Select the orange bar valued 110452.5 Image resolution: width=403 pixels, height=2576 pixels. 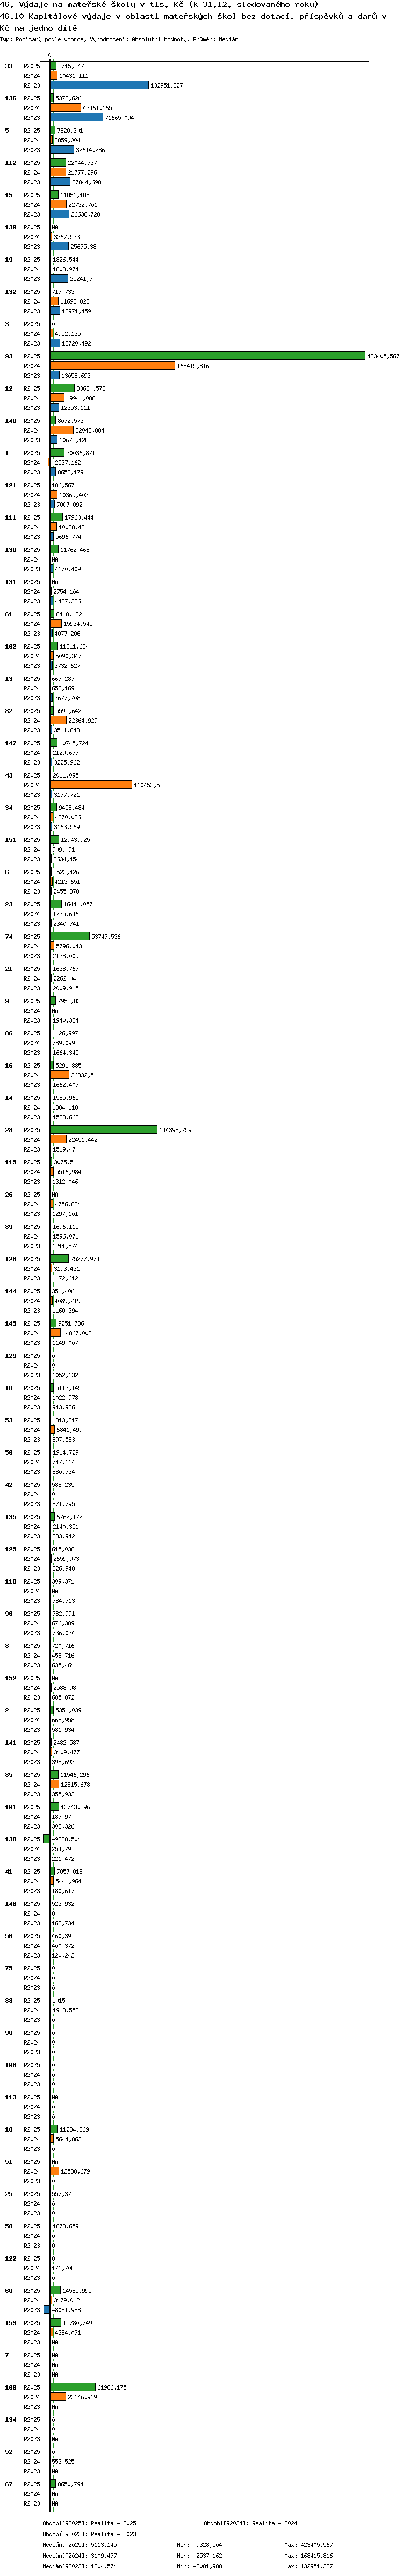[91, 785]
